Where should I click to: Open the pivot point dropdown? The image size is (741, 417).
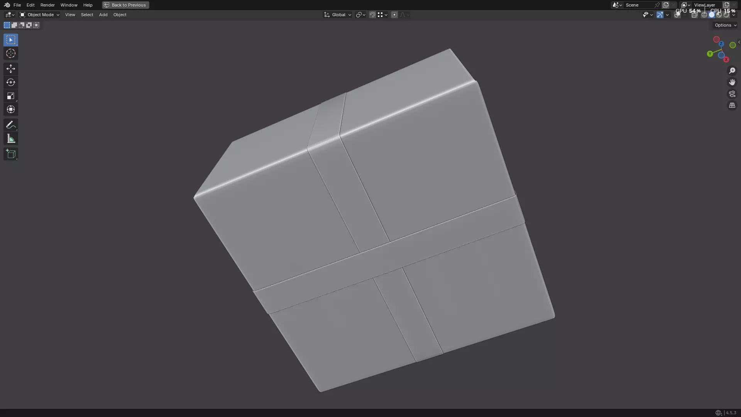coord(360,15)
